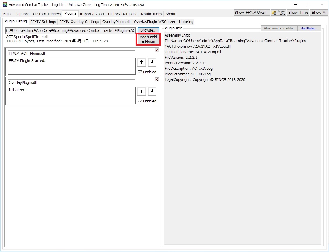Click 'ProductName: ACT.XIVLog' line

click(x=188, y=74)
